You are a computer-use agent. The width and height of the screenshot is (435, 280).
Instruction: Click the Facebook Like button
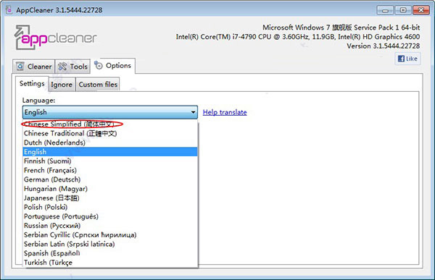click(407, 59)
